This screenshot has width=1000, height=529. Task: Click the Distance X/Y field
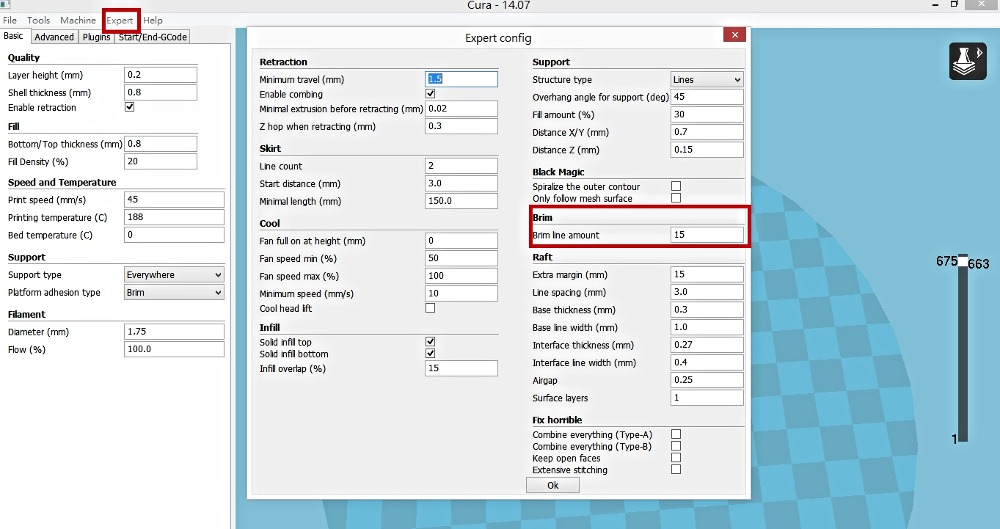pyautogui.click(x=707, y=132)
